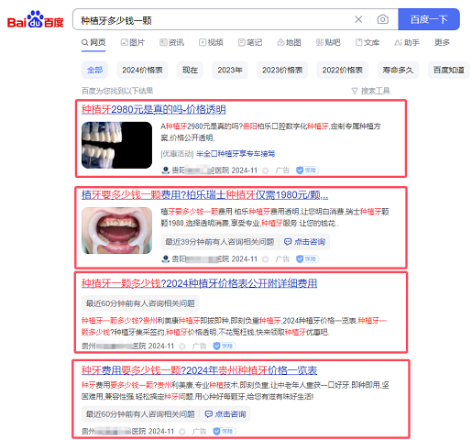This screenshot has width=472, height=440.
Task: Click 保障 badge on third result
Action: point(225,346)
